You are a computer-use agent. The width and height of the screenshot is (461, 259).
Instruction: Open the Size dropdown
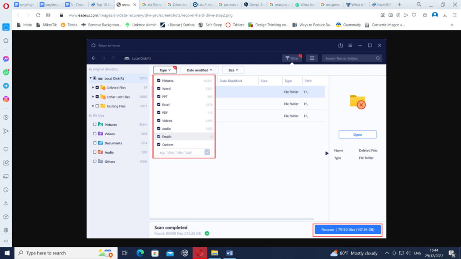click(x=233, y=70)
